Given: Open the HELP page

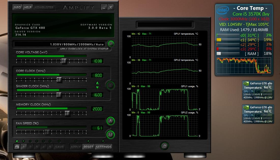Looking at the screenshot, I should (28, 7).
